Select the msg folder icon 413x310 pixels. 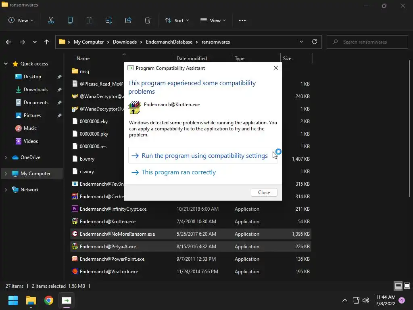pyautogui.click(x=75, y=71)
